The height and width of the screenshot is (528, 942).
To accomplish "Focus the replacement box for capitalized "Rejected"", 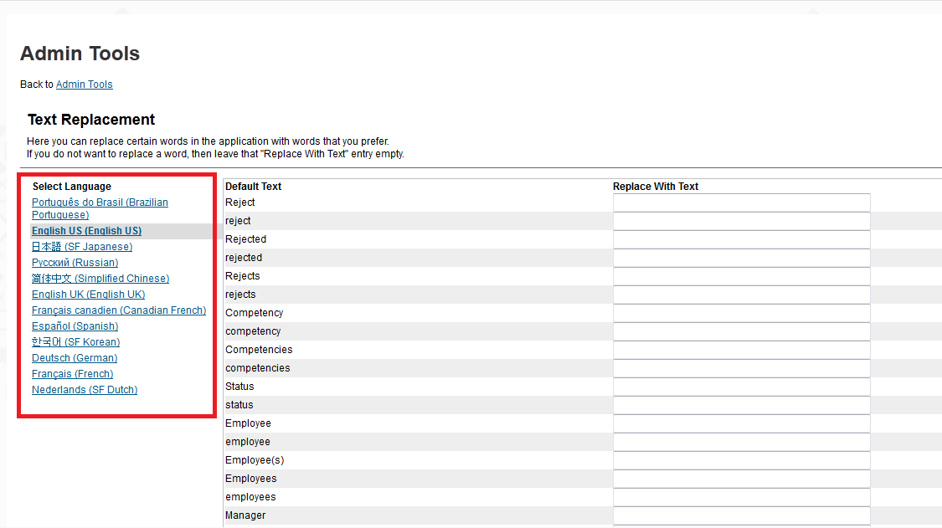I will pos(741,239).
